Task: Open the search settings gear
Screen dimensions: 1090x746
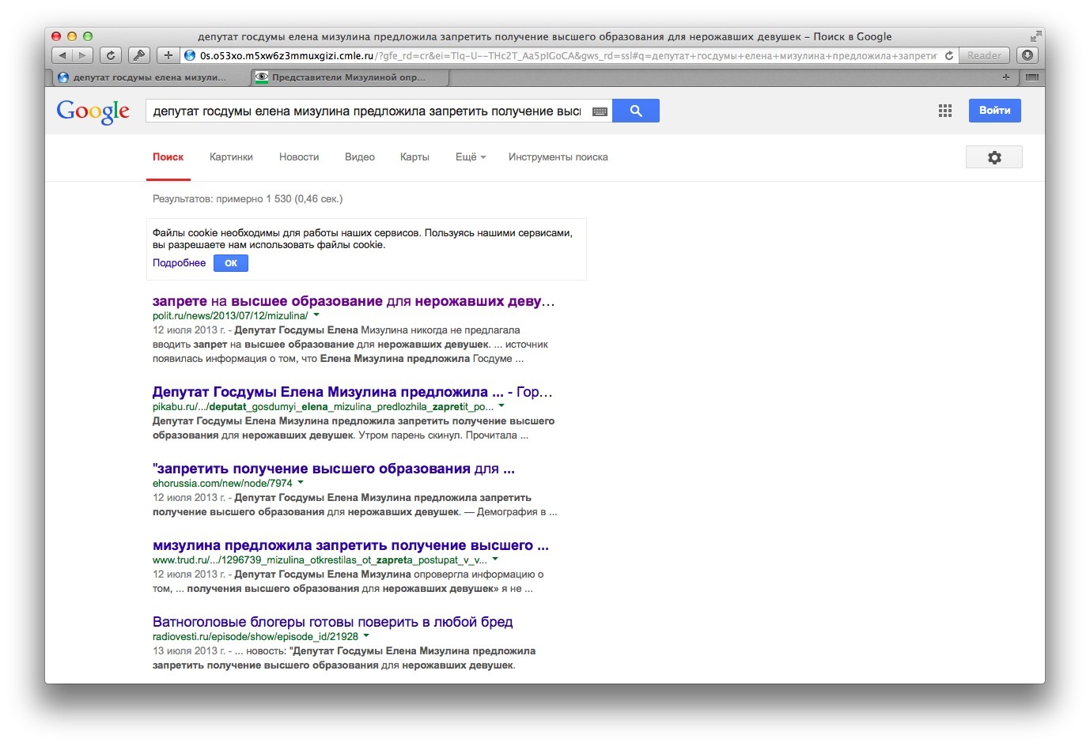Action: click(994, 157)
